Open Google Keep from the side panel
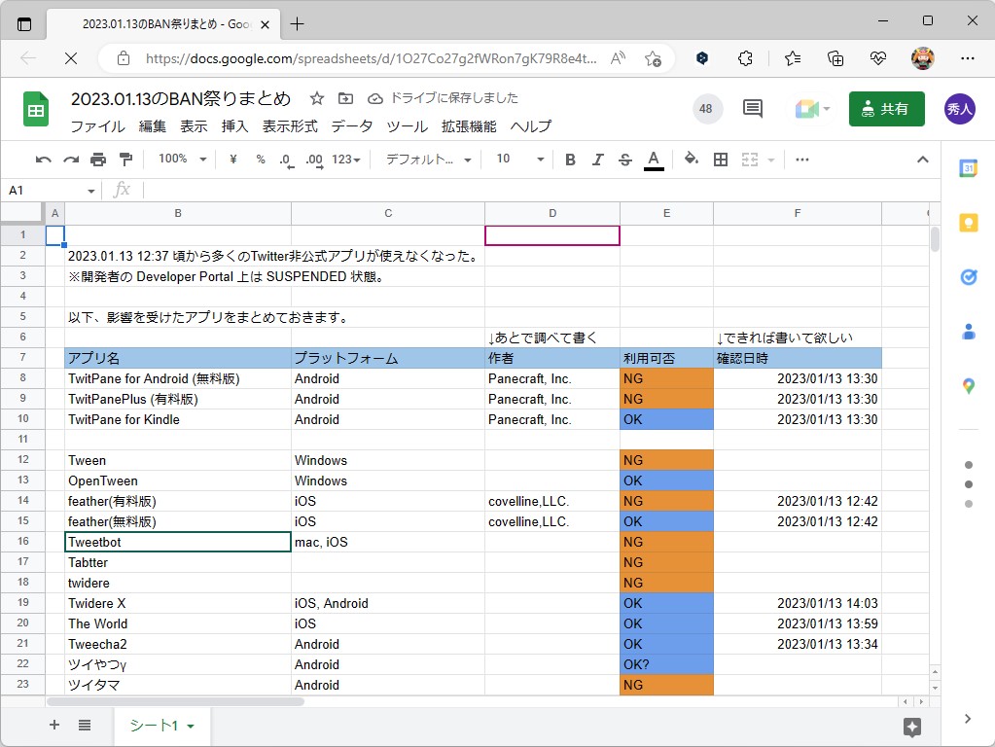Screen dimensions: 995x747 click(x=968, y=222)
